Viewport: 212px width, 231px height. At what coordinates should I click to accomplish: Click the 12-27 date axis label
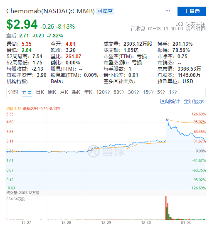click(26, 222)
